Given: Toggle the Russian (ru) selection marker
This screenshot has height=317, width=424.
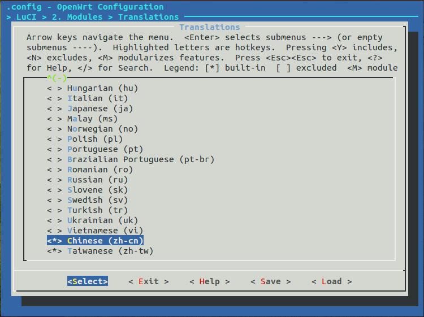Looking at the screenshot, I should (55, 180).
